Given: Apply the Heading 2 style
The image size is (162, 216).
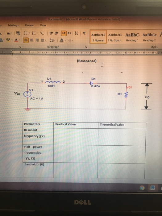Looking at the screenshot, I should (x=149, y=37).
